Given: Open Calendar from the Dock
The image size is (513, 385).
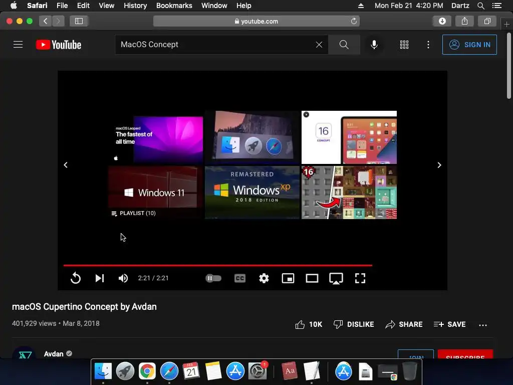Looking at the screenshot, I should (x=191, y=371).
